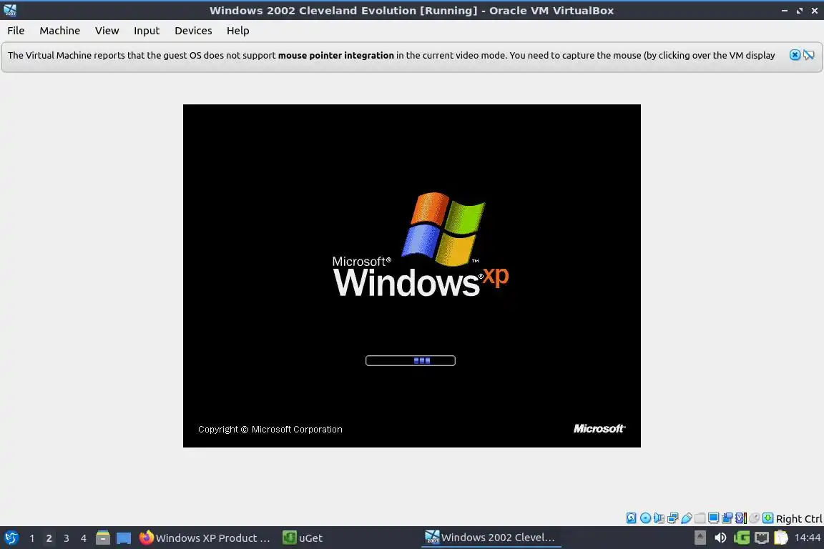
Task: Open the clipboard manager tray icon
Action: pyautogui.click(x=781, y=538)
